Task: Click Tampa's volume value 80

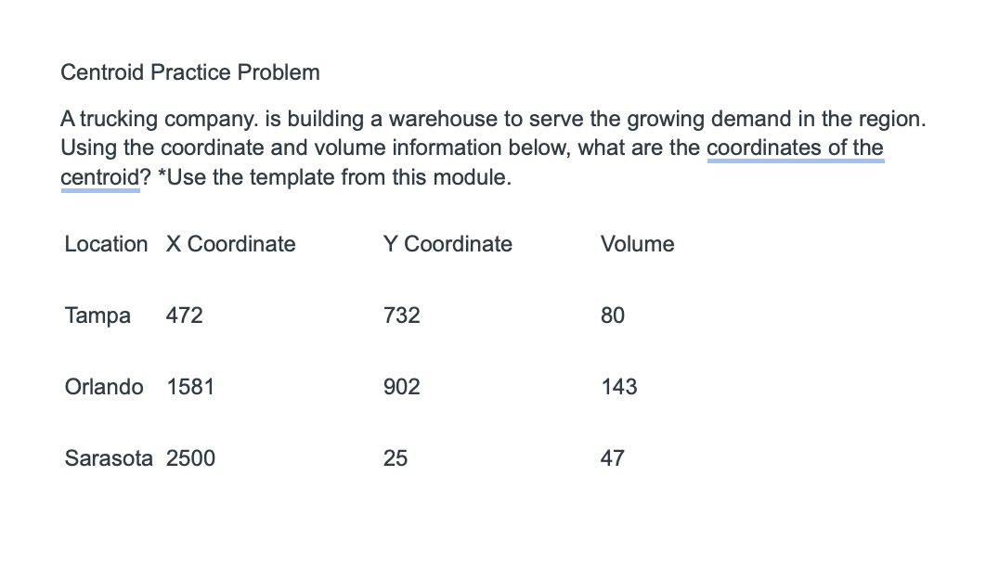Action: point(613,315)
